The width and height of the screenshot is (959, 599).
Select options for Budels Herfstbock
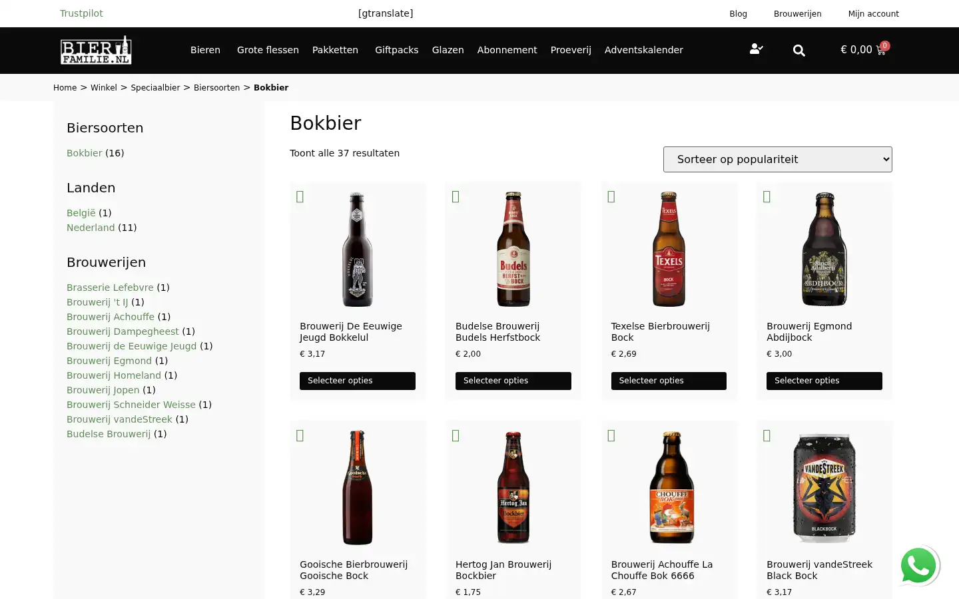coord(513,381)
